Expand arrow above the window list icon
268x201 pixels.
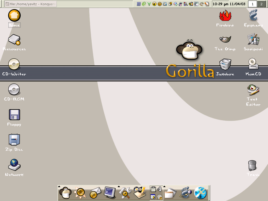pos(164,186)
